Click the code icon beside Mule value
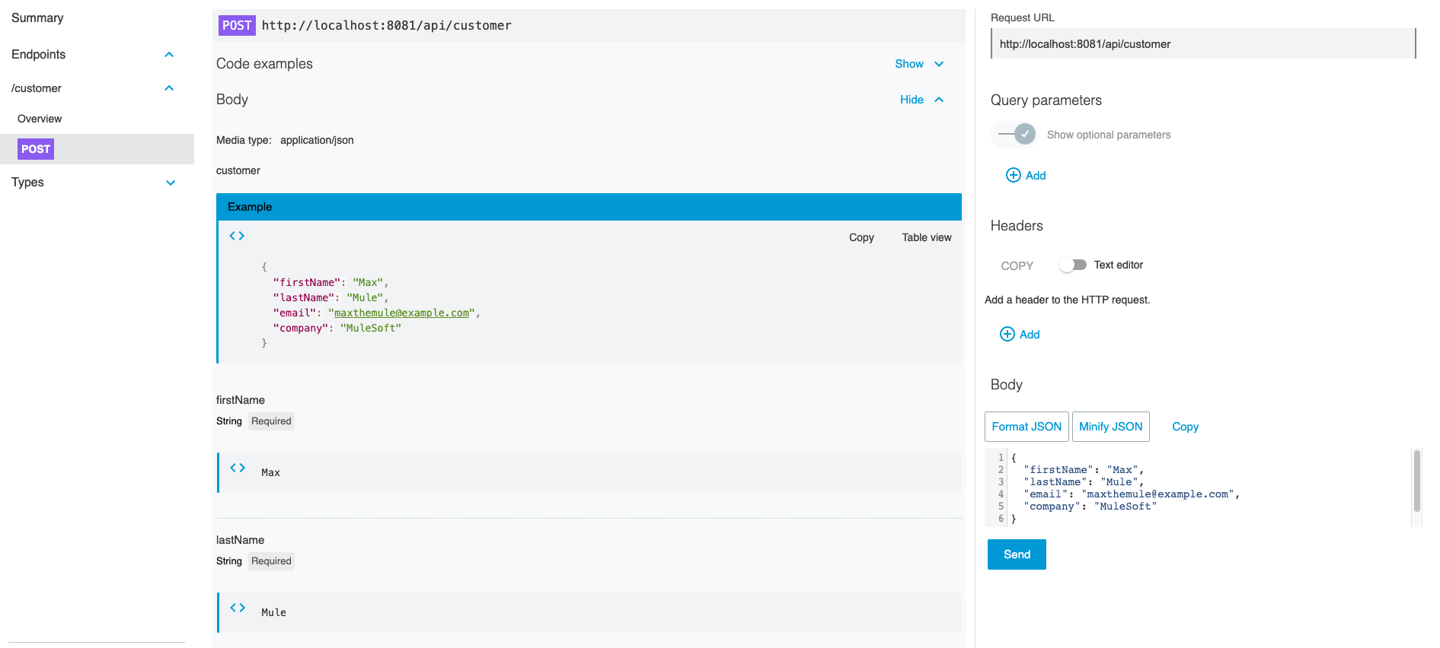Image resolution: width=1440 pixels, height=648 pixels. pos(238,608)
